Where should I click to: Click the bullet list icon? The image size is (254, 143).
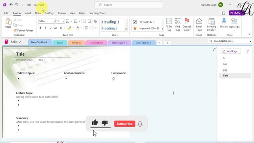67,21
